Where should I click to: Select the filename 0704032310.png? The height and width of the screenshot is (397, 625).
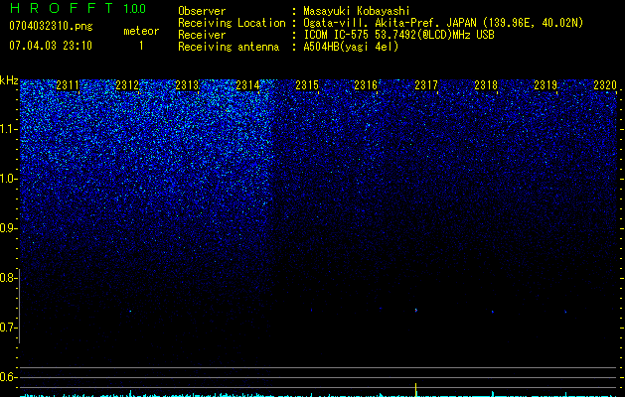tap(51, 26)
